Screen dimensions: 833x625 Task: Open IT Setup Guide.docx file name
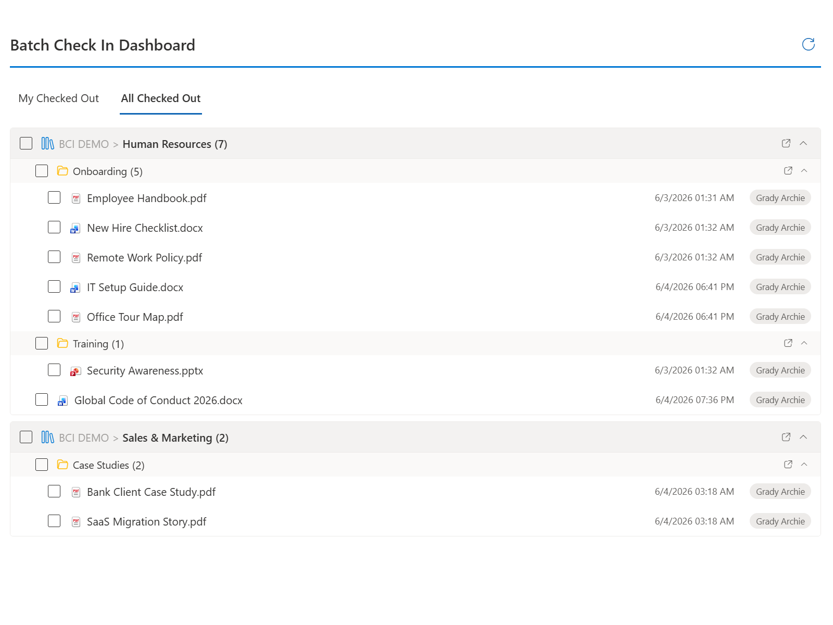(x=135, y=287)
